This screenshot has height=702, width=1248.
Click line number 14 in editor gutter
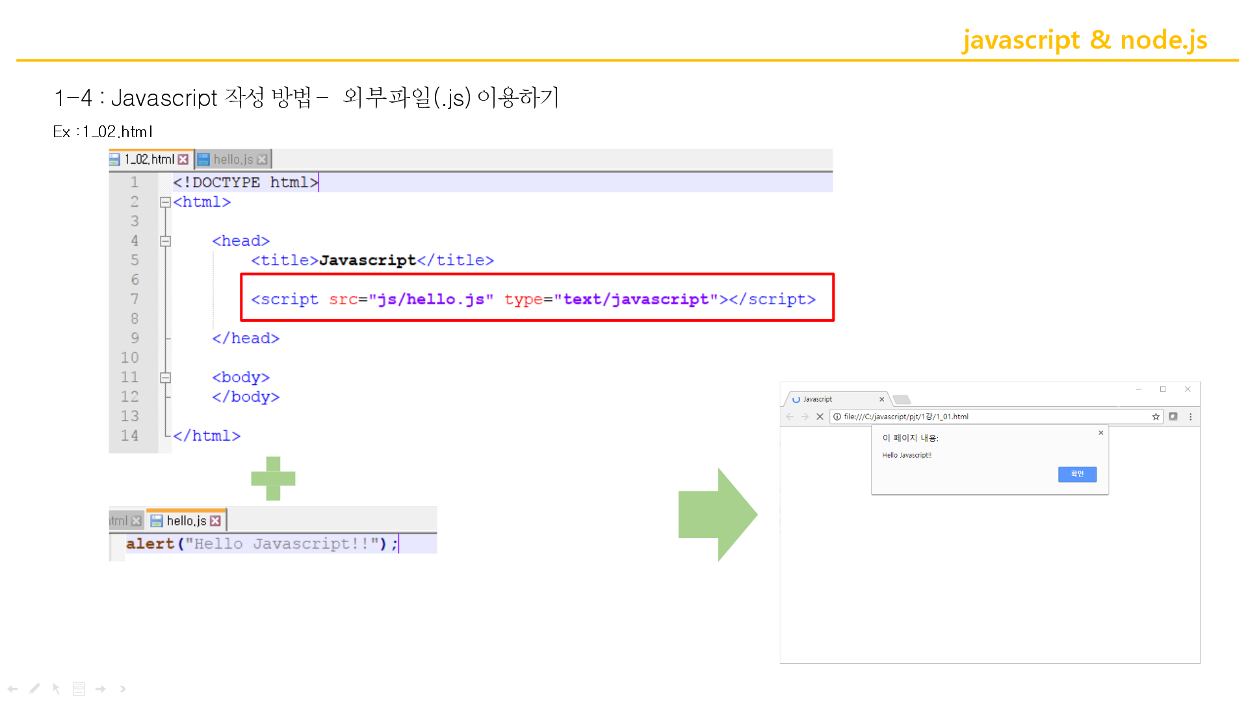[x=130, y=435]
